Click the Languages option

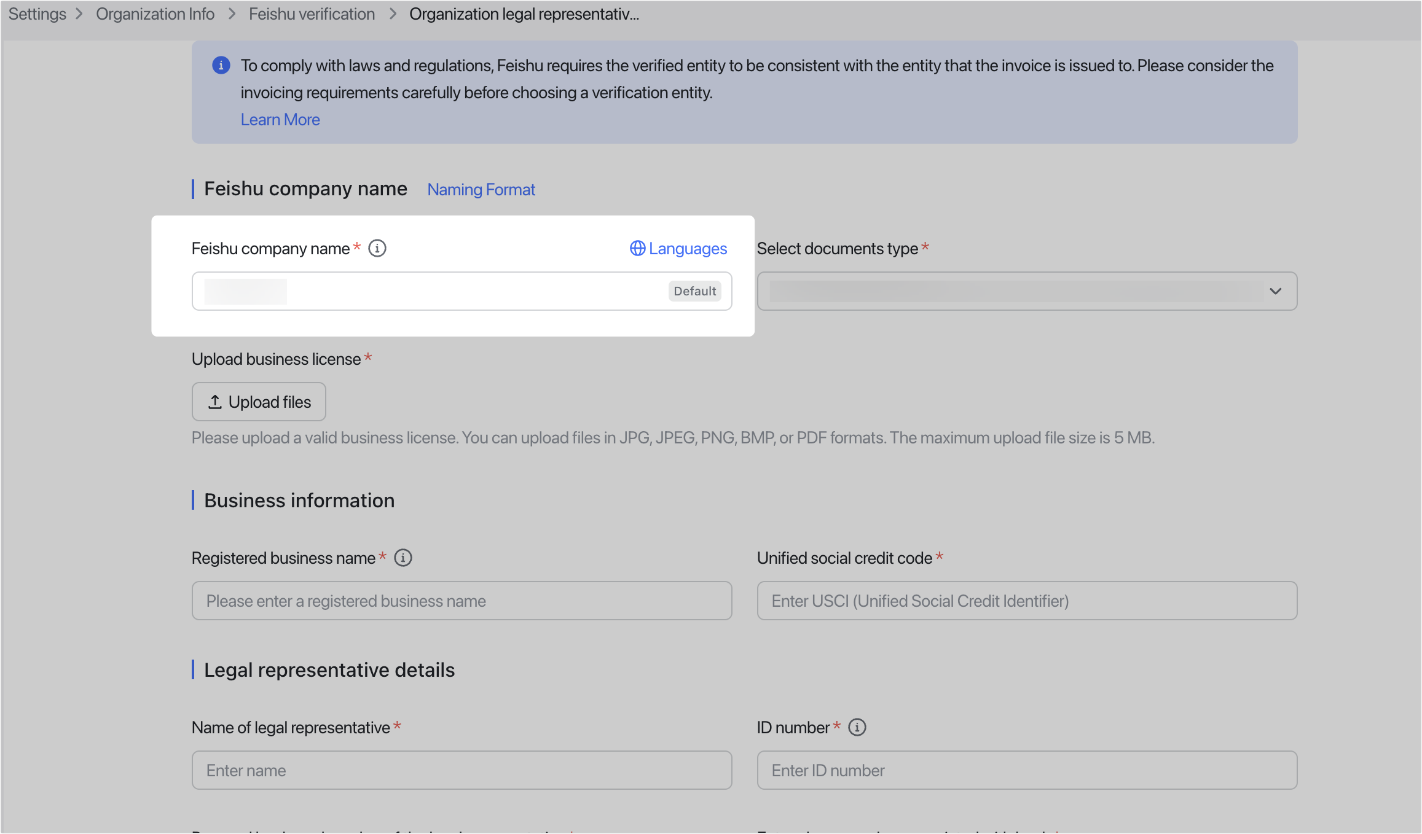(688, 248)
